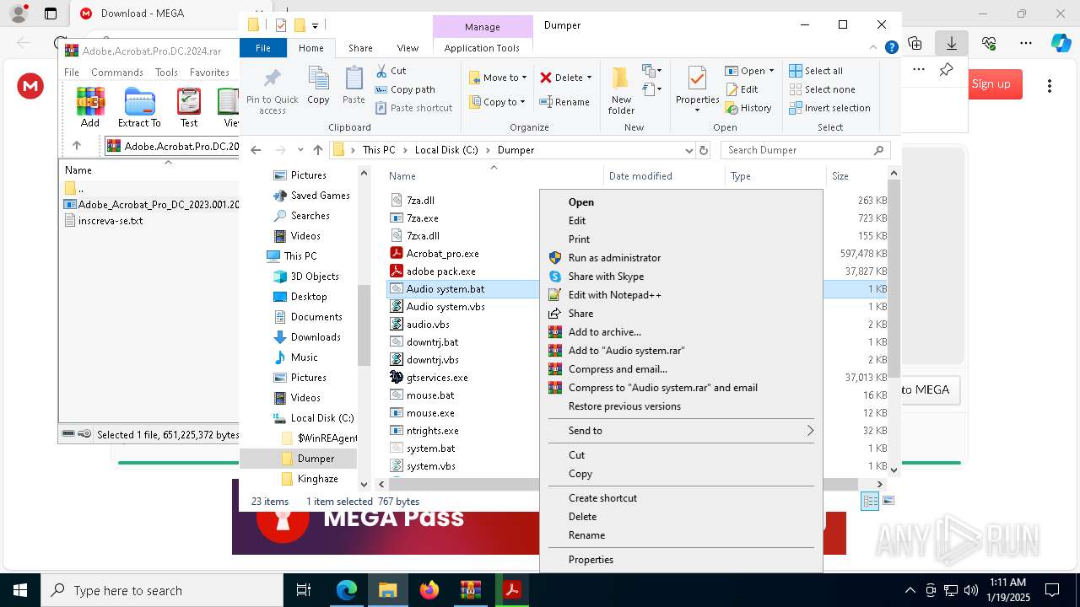Open the File tab in Explorer

pos(263,48)
